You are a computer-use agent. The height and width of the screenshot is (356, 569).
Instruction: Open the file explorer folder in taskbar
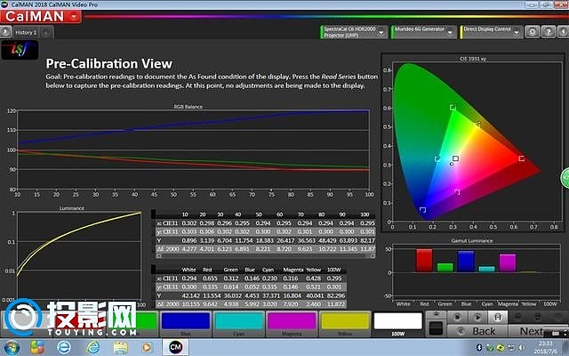121,347
